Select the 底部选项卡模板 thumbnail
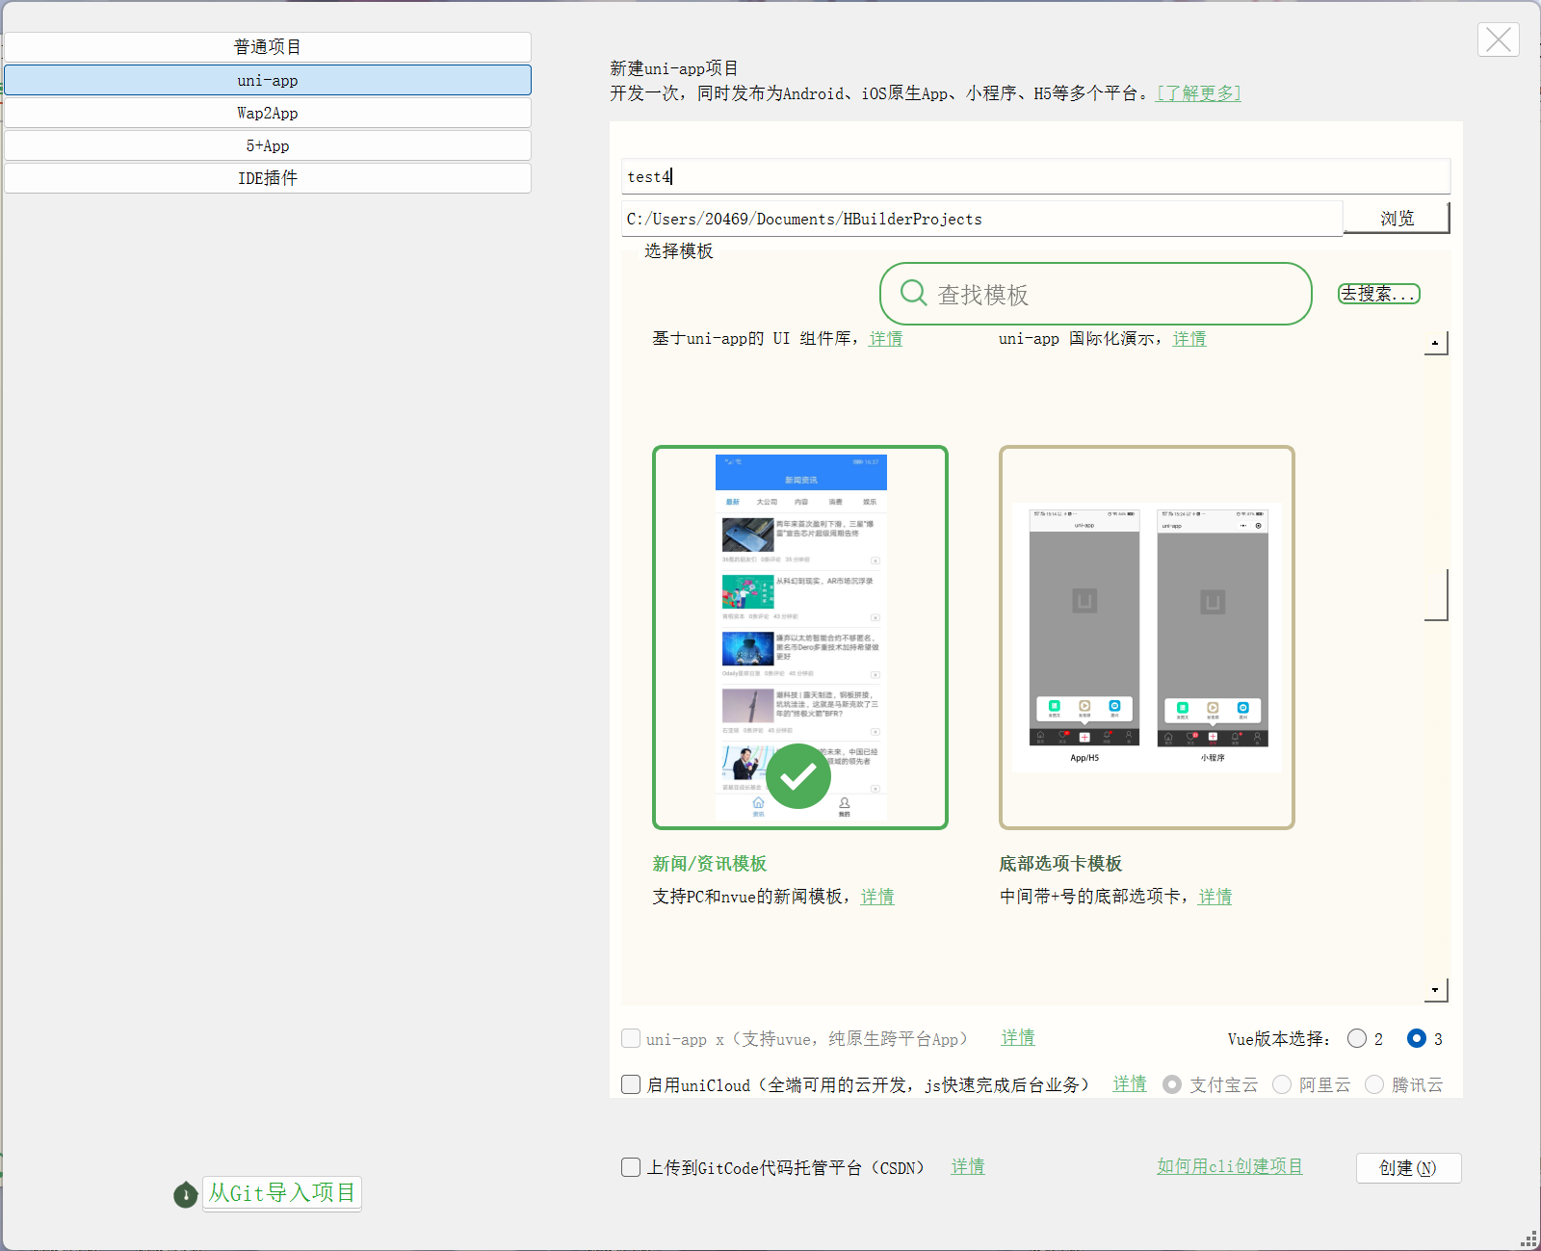This screenshot has height=1251, width=1541. [1147, 638]
